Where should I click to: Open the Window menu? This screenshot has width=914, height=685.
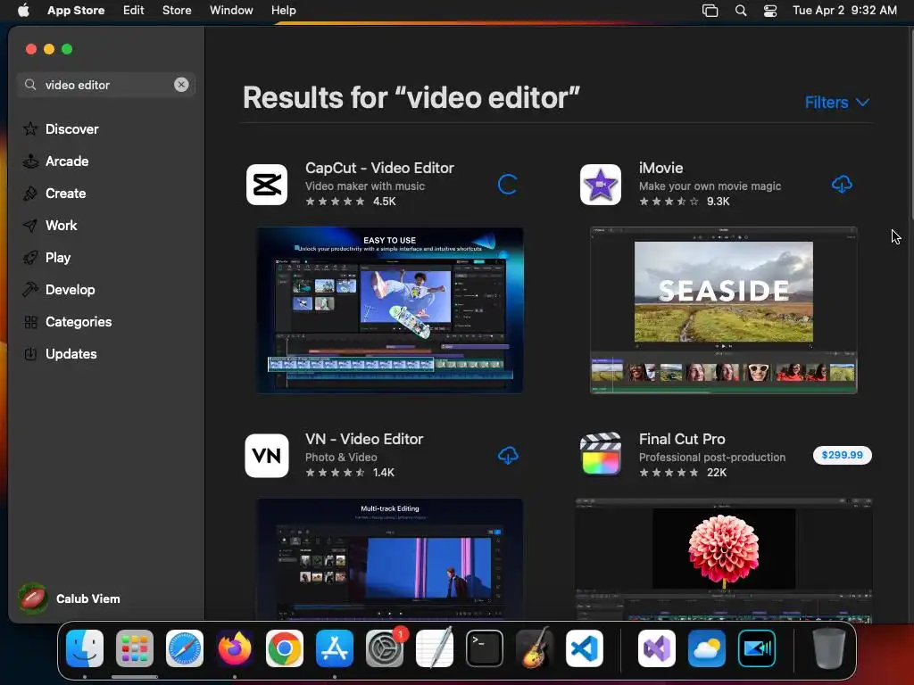(231, 10)
